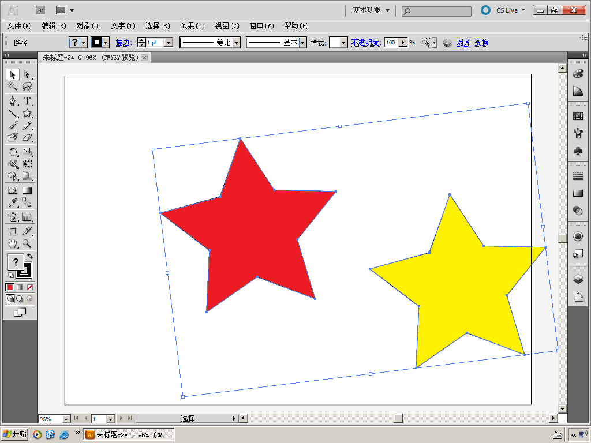The width and height of the screenshot is (591, 443).
Task: Click the 不透明度 link
Action: 366,43
